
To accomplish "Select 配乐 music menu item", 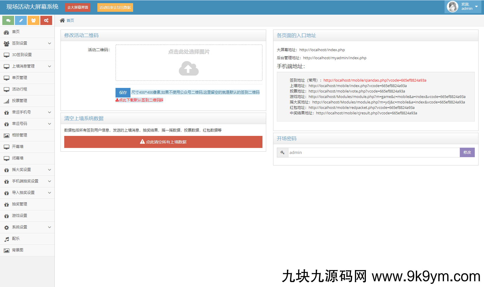I will pos(16,239).
